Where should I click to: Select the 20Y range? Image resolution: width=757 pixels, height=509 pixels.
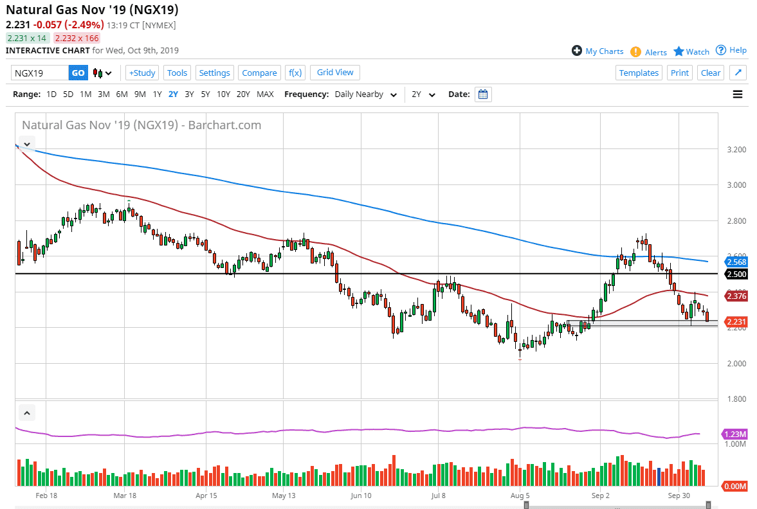pyautogui.click(x=243, y=94)
